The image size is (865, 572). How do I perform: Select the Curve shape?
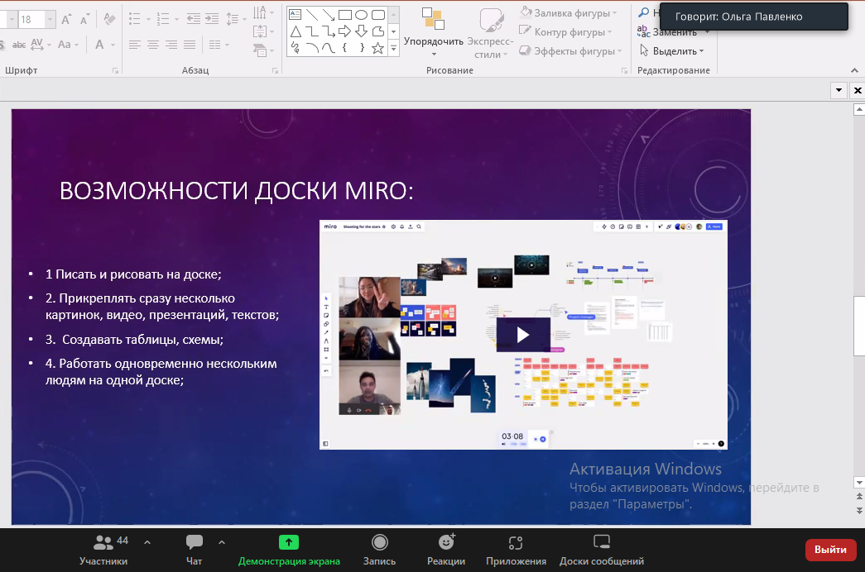tap(329, 48)
